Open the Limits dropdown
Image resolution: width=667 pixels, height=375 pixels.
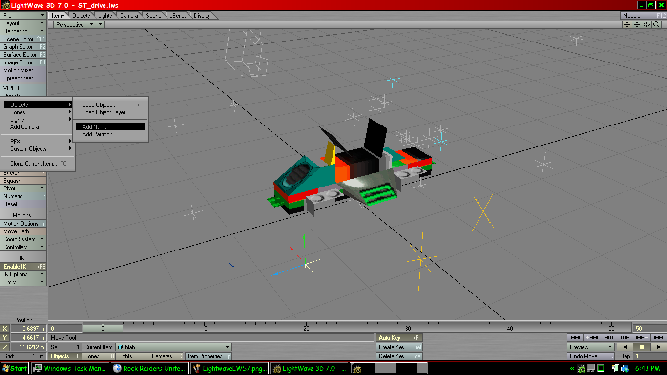pyautogui.click(x=23, y=282)
